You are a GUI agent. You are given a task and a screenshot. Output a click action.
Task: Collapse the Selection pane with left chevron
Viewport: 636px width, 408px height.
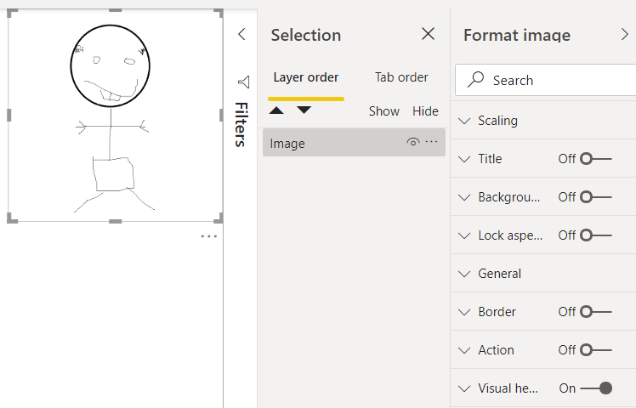[241, 35]
